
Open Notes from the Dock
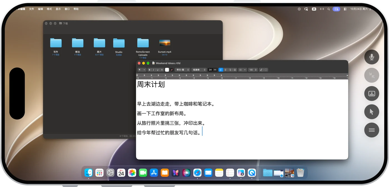point(219,173)
